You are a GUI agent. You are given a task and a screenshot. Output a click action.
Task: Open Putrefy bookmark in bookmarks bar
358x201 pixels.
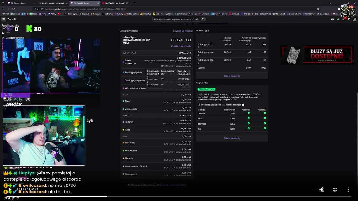[x=52, y=14]
